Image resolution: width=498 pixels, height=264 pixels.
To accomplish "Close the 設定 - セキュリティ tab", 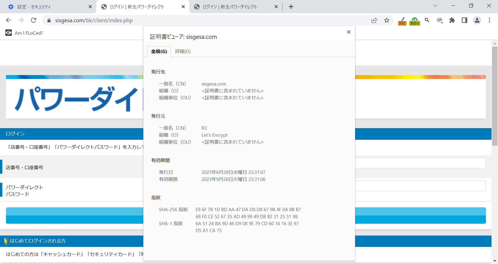I will [x=90, y=7].
